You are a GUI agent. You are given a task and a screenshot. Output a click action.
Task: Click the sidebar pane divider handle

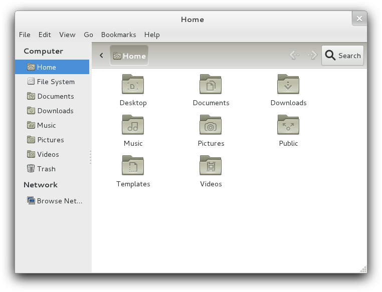pyautogui.click(x=90, y=157)
